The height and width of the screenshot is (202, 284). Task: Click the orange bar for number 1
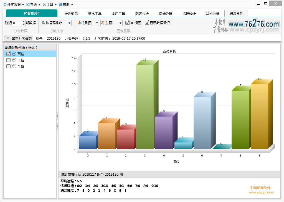[x=107, y=136]
